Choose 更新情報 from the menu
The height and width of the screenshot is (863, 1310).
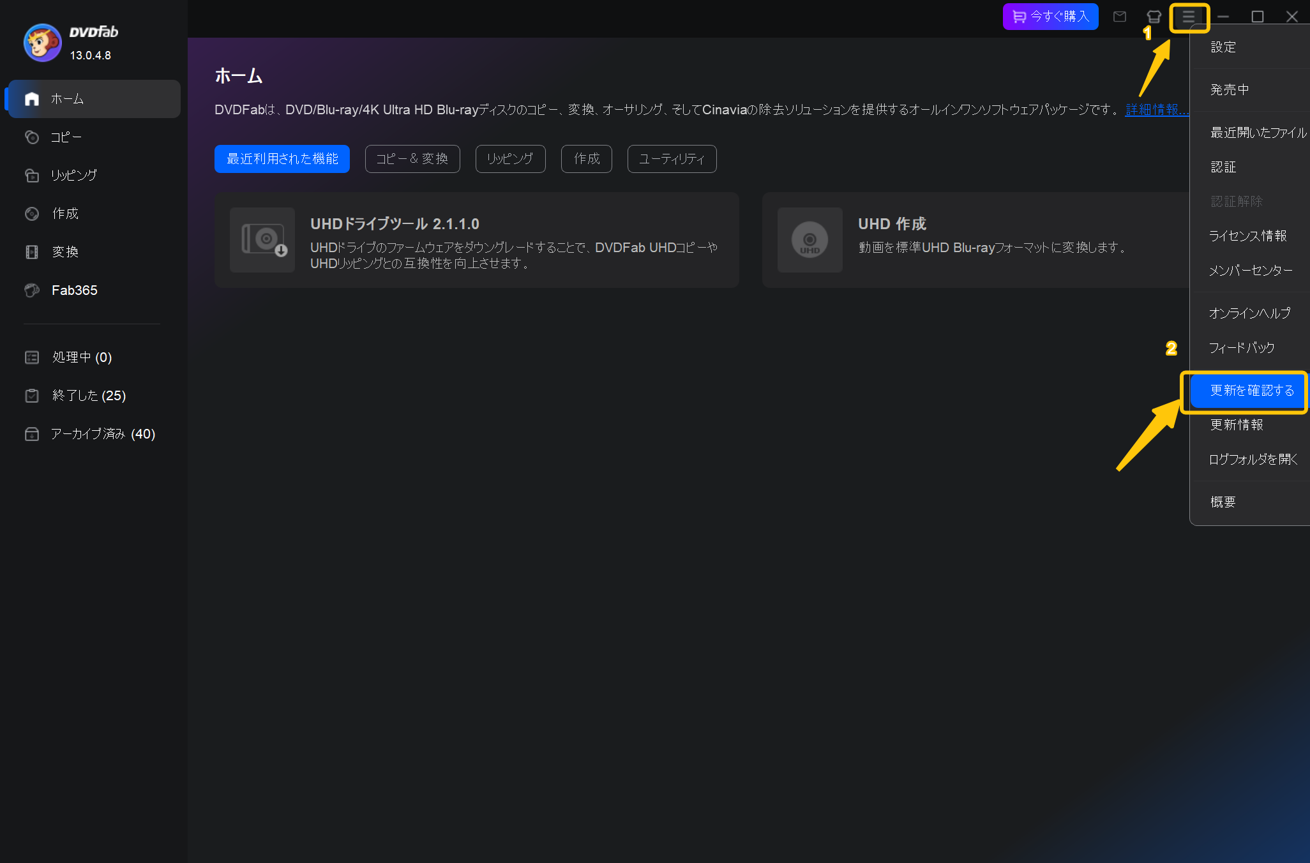(x=1250, y=425)
